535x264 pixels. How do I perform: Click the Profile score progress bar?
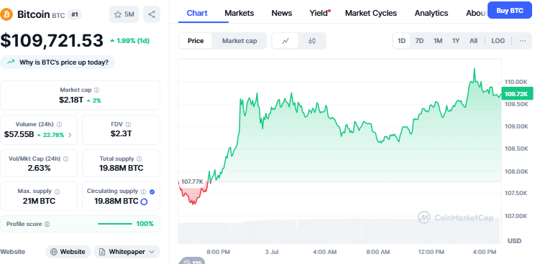click(114, 224)
